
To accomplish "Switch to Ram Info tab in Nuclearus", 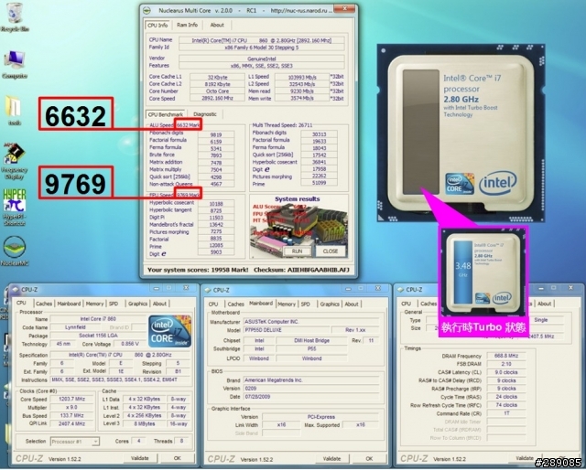I will coord(187,25).
